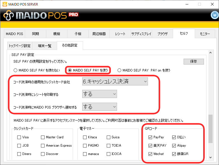Minimize the MAIDO POS SERVER window
This screenshot has height=165, width=219.
[187, 4]
